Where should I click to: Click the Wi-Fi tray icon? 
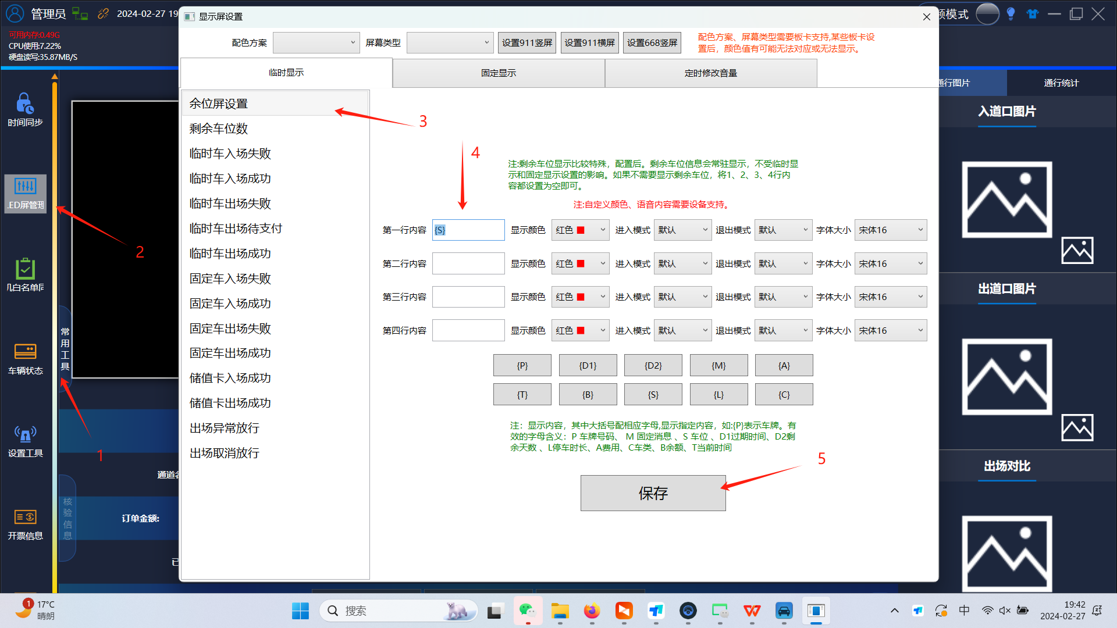tap(987, 611)
